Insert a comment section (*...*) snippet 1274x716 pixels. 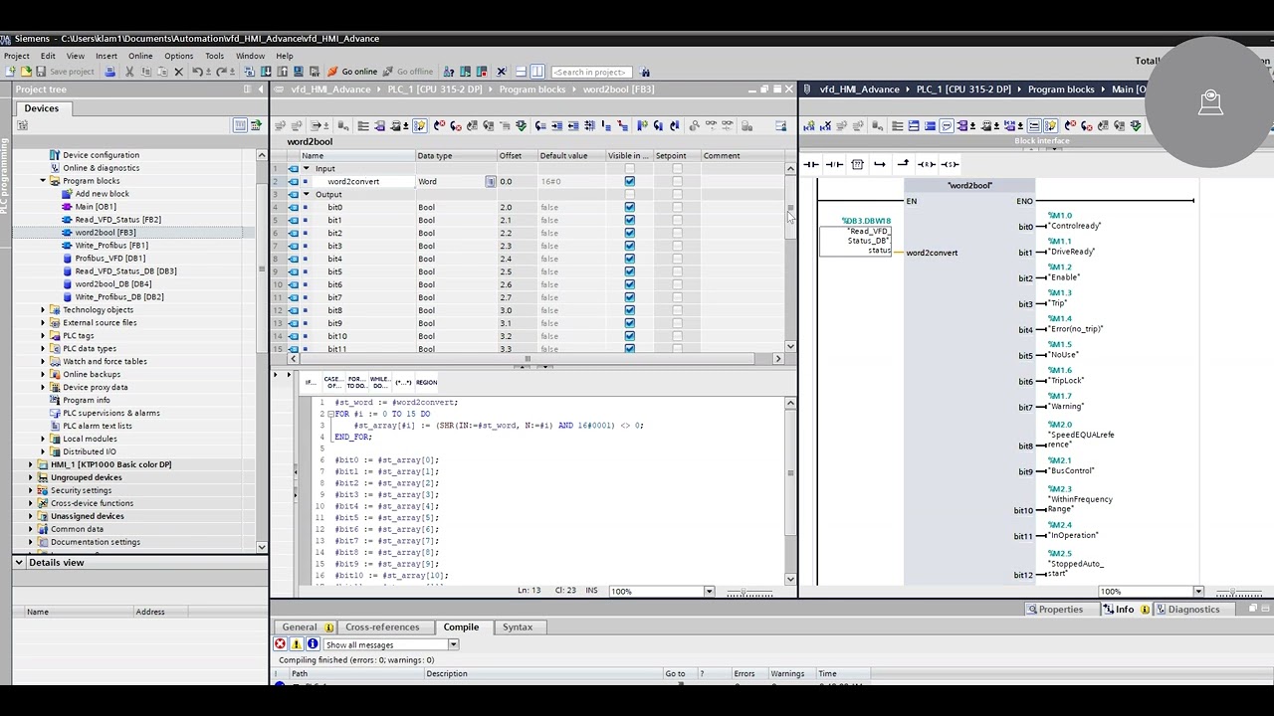[x=403, y=382]
